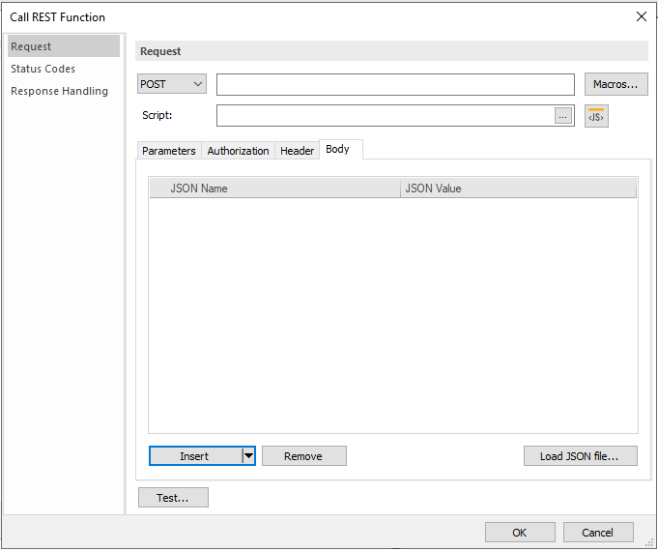Click the JSON Value column header
The height and width of the screenshot is (551, 658).
[x=518, y=188]
